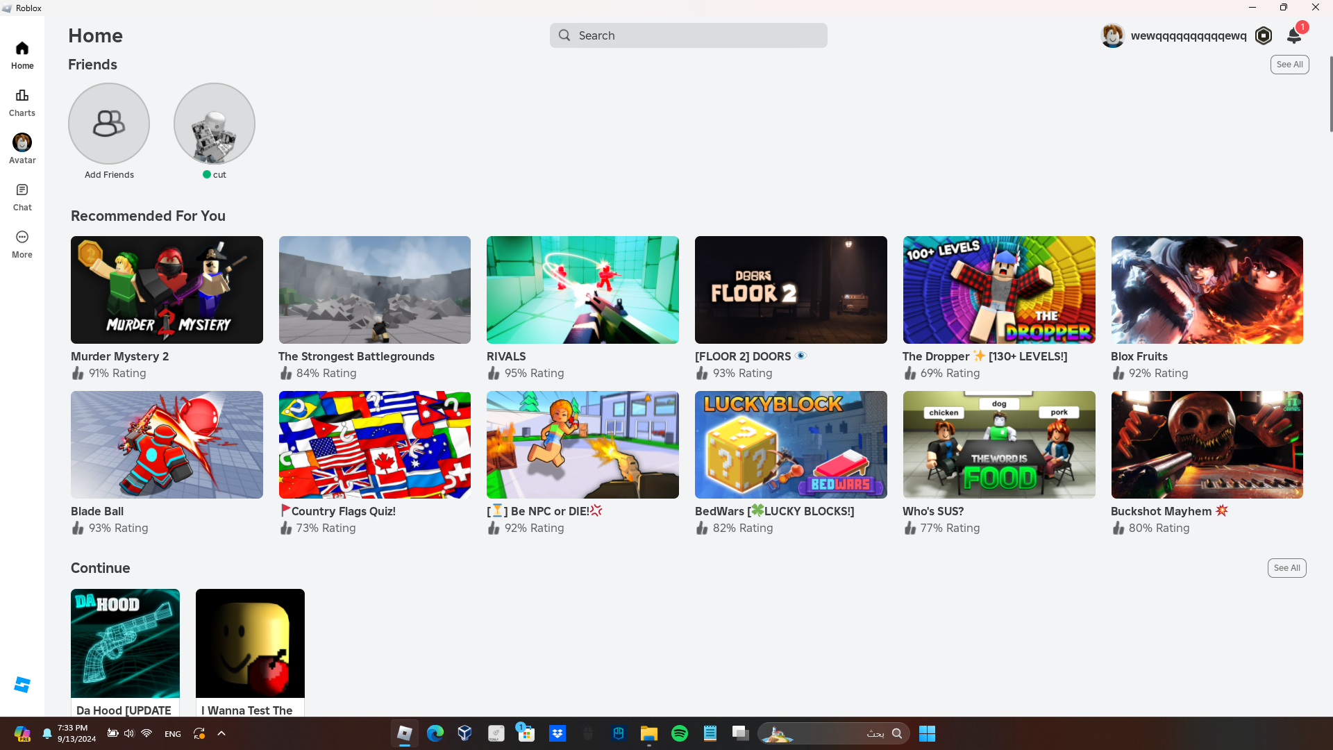
Task: Click the "Who's SUS?" game title
Action: [933, 511]
